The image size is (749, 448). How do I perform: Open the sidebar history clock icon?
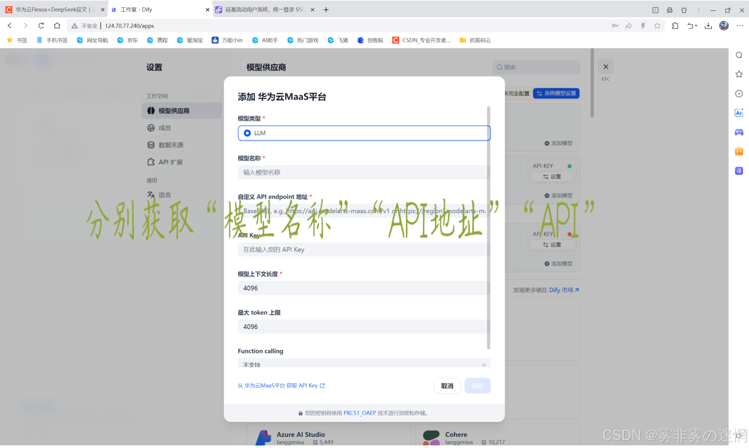coord(739,94)
